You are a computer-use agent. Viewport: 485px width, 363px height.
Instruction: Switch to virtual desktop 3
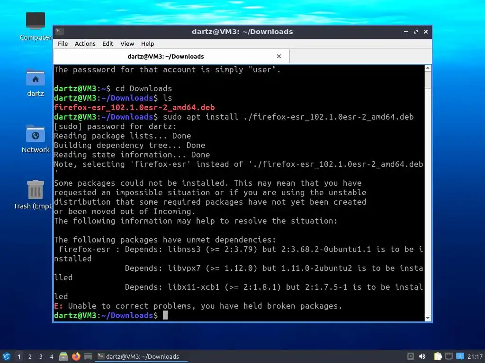(x=41, y=356)
